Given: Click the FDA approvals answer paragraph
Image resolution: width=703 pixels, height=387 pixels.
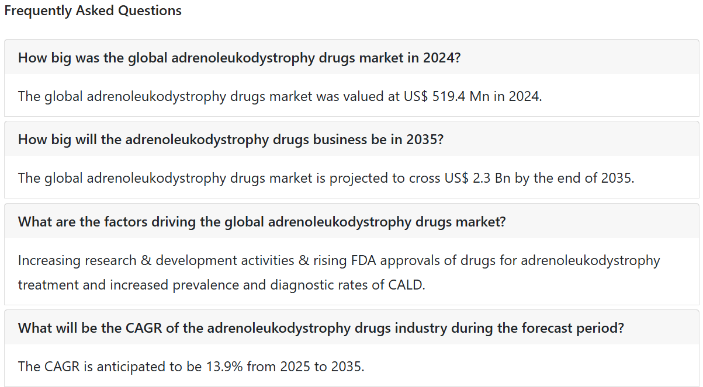Looking at the screenshot, I should click(339, 273).
